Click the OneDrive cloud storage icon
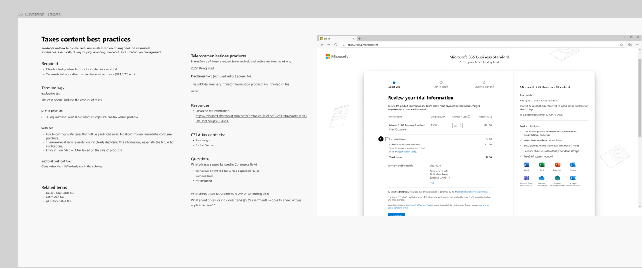Viewport: 642px width, 268px height. [542, 178]
